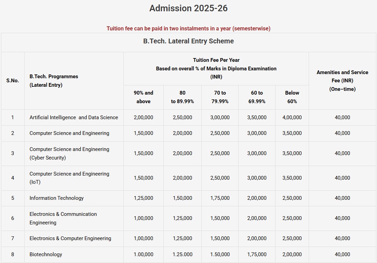Image resolution: width=377 pixels, height=263 pixels.
Task: Click the red tuition fee instalments notice
Action: coord(188,28)
